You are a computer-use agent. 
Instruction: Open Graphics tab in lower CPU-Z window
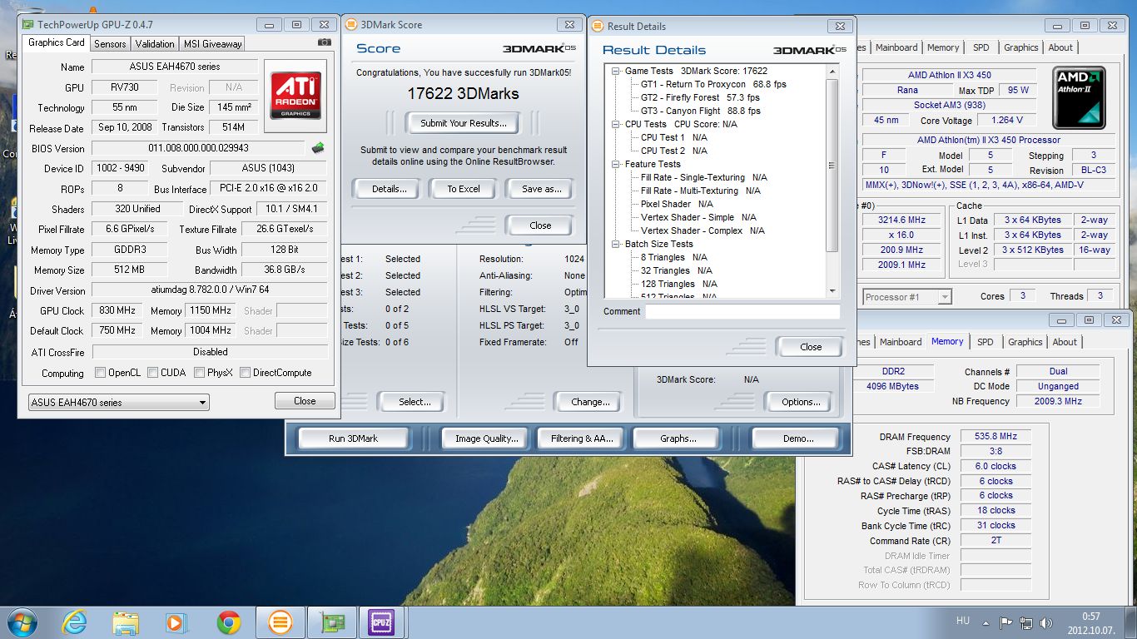1025,342
